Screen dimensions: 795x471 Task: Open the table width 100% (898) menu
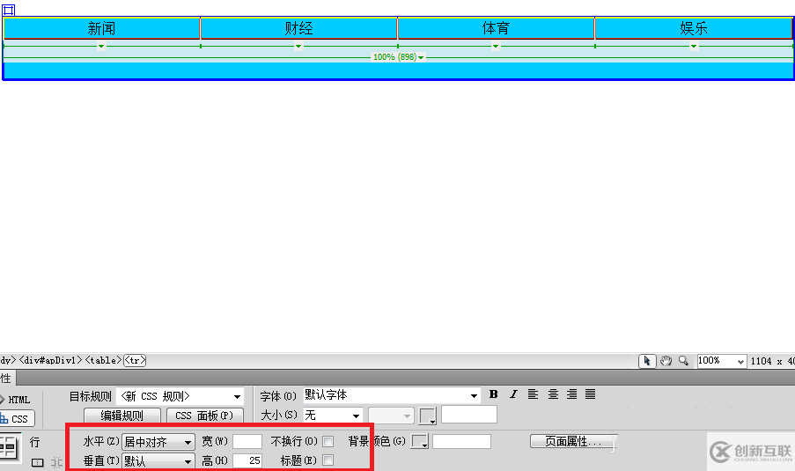click(x=398, y=56)
